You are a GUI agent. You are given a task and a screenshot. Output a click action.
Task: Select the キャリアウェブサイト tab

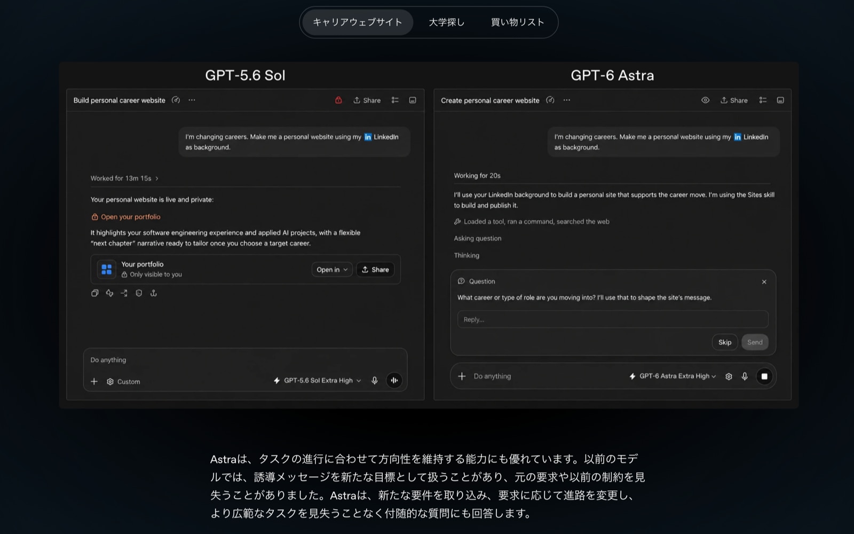(357, 22)
